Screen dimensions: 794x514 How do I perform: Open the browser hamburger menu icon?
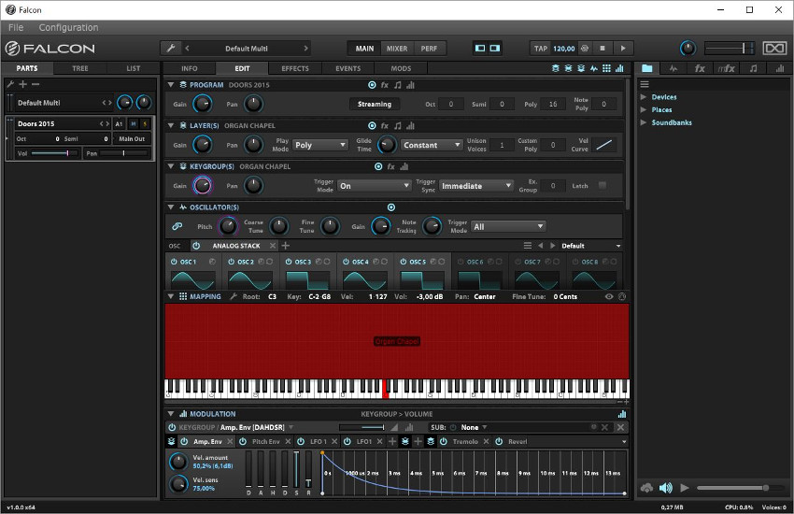coord(645,84)
